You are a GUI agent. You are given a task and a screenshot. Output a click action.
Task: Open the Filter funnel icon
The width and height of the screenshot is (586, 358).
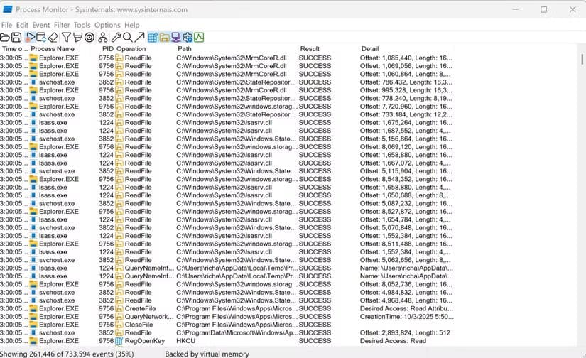pos(66,37)
